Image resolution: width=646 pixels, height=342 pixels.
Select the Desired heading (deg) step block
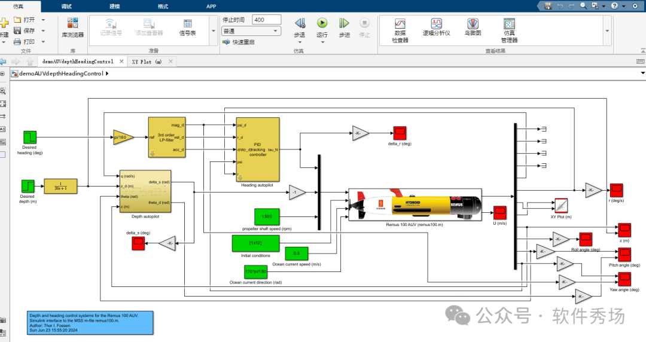pos(30,137)
